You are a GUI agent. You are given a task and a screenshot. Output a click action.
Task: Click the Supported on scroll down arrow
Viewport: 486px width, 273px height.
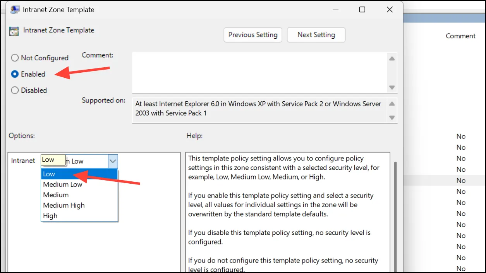(x=392, y=117)
